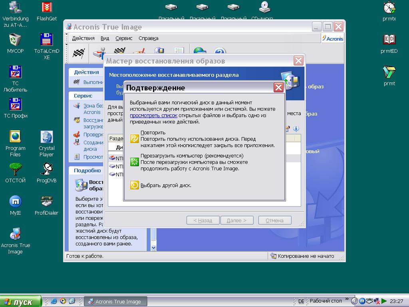Open the ProgDVB desktop icon
The height and width of the screenshot is (307, 409).
47,173
